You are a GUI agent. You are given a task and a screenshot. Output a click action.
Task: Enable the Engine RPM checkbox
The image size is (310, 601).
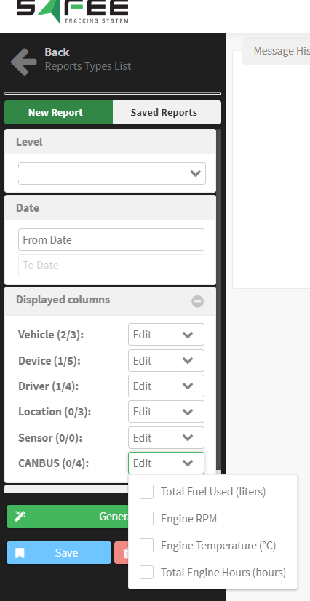[147, 518]
